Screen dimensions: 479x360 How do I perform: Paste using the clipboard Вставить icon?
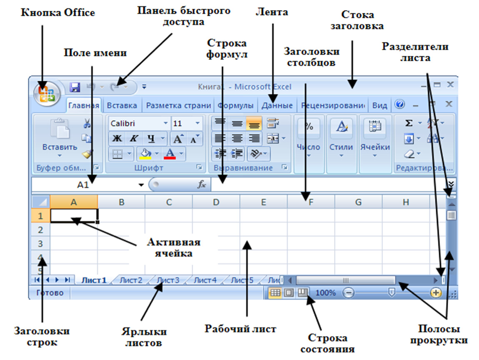pos(60,129)
